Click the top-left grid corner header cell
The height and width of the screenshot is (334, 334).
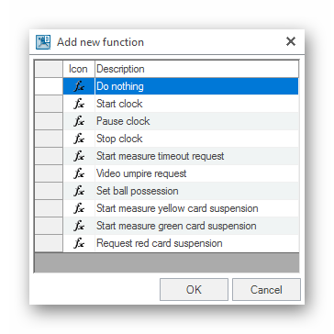click(49, 69)
